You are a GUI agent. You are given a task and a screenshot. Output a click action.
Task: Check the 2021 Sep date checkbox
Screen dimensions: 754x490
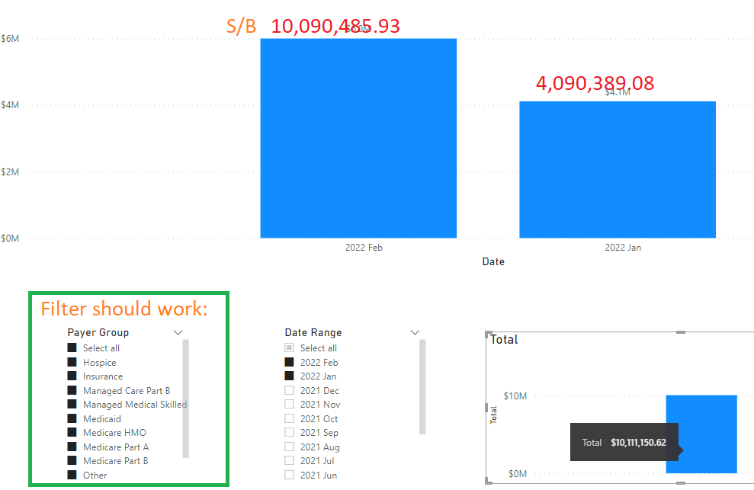[290, 432]
